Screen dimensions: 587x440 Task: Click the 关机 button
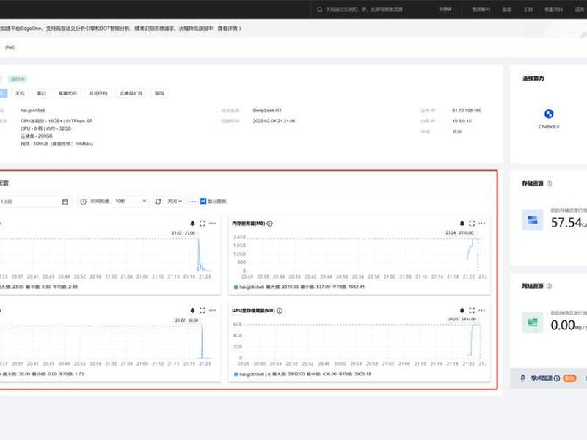coord(20,93)
